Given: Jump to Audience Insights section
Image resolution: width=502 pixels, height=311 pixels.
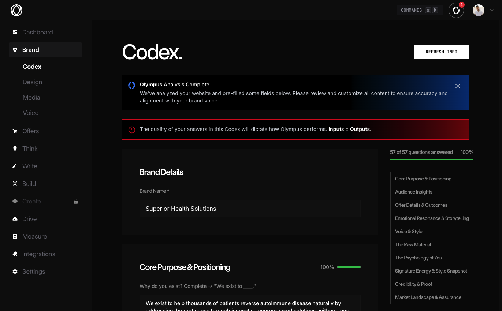Looking at the screenshot, I should pyautogui.click(x=413, y=192).
